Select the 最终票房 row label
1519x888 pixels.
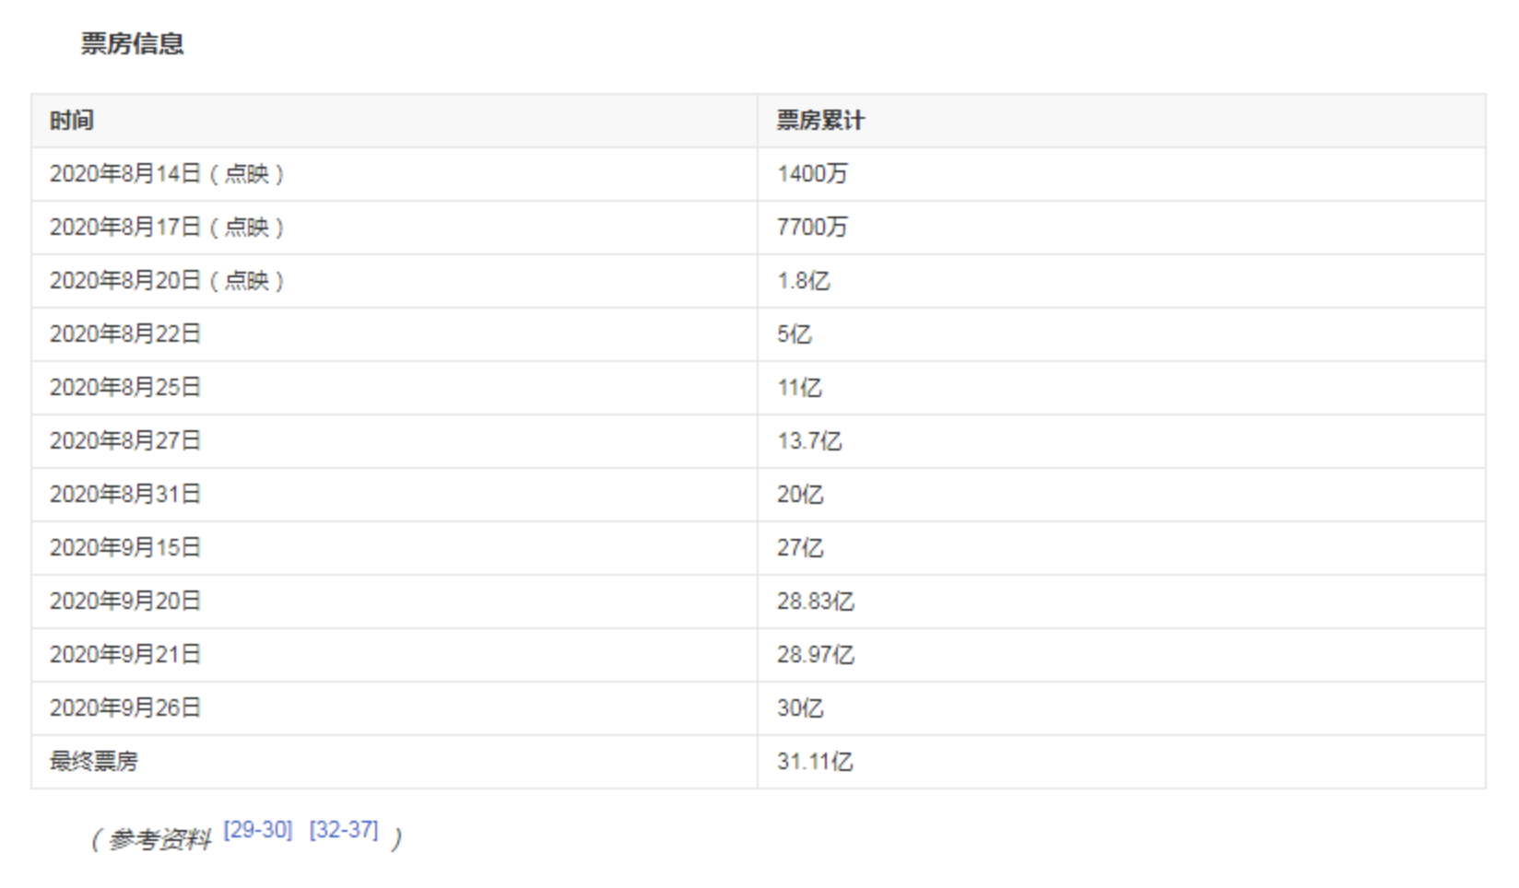point(394,762)
